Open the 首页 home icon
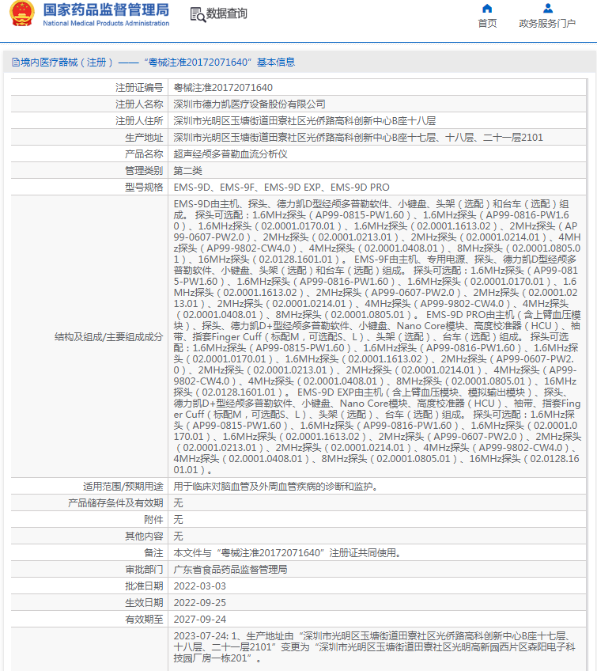The image size is (597, 671). pos(487,9)
